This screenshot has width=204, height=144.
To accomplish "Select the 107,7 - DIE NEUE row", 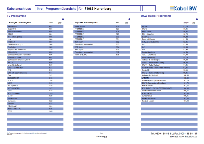I will click(169, 55).
